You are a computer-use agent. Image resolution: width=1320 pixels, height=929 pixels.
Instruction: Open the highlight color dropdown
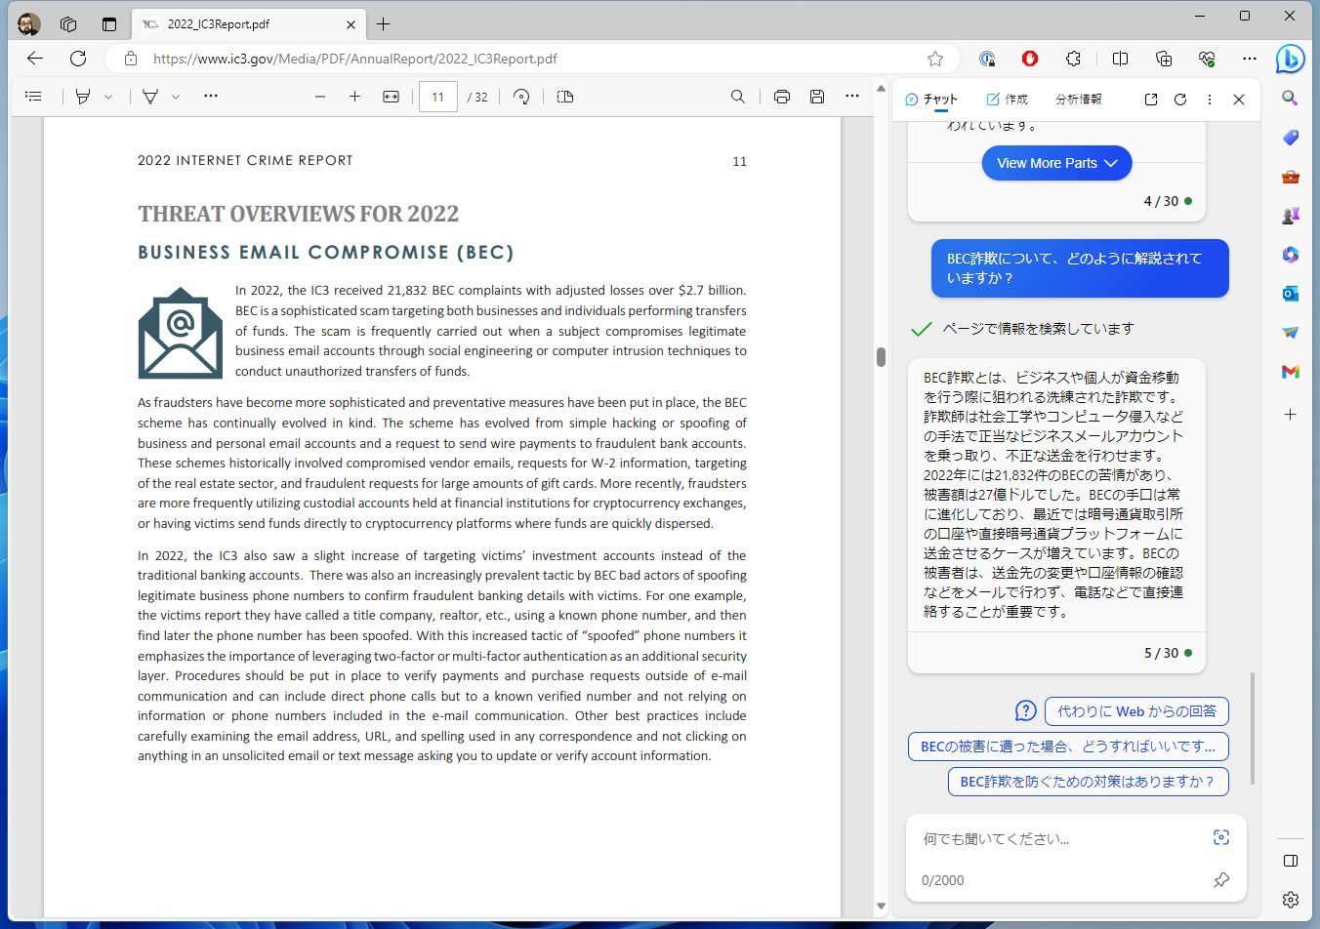tap(107, 96)
